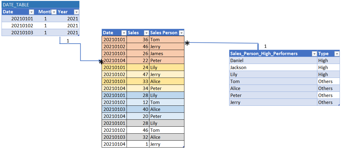Open the Month column filter dropdown

(54, 12)
